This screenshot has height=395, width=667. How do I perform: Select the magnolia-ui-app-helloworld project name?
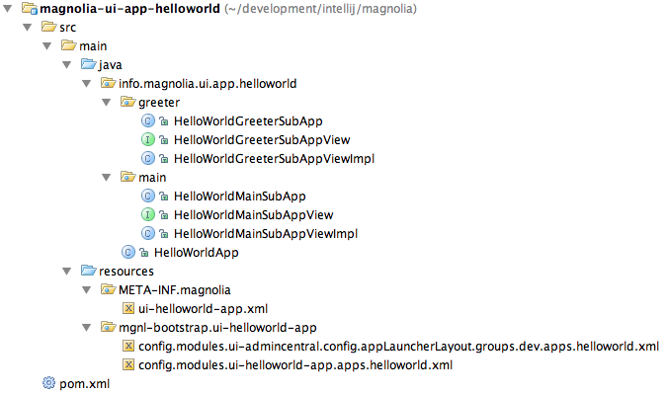(129, 9)
